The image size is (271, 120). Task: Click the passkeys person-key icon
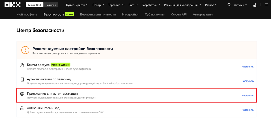[x=22, y=65]
